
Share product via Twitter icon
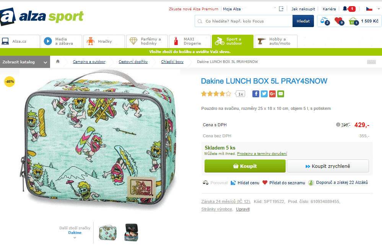pyautogui.click(x=264, y=94)
